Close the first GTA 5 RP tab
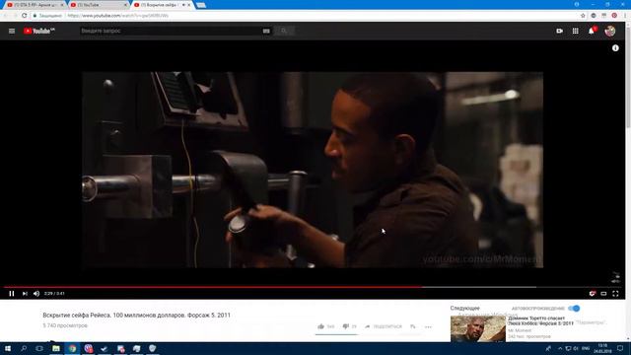The width and height of the screenshot is (631, 355). (x=61, y=5)
